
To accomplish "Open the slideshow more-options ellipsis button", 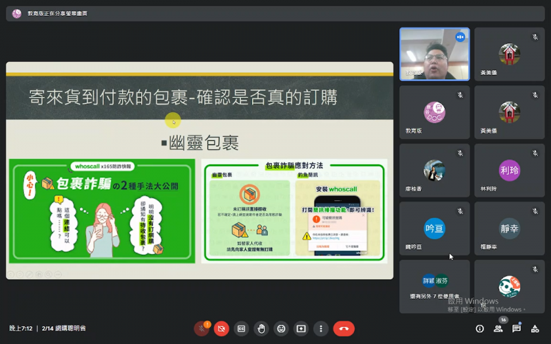I will [x=58, y=274].
